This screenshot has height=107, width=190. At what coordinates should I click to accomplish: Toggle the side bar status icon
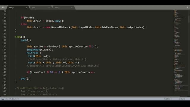point(3,99)
